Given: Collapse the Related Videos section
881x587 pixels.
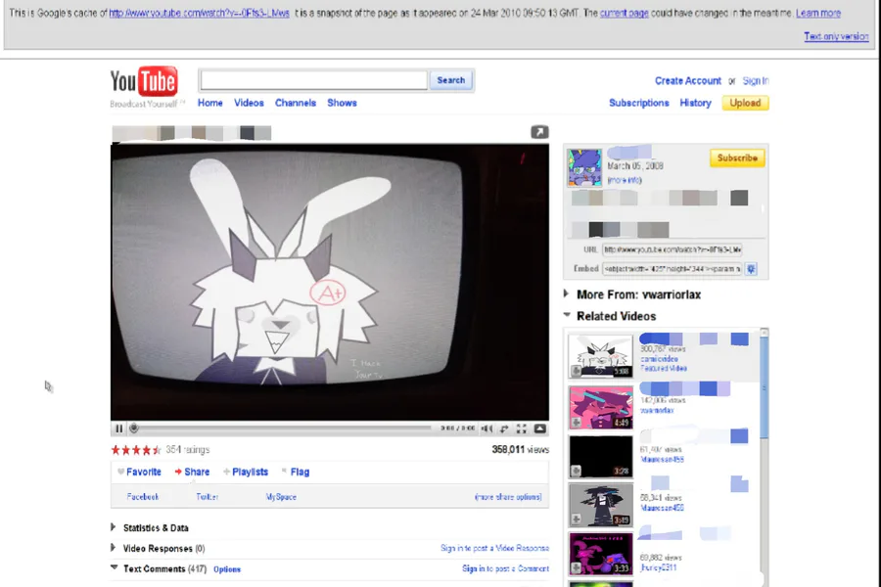Looking at the screenshot, I should point(567,315).
